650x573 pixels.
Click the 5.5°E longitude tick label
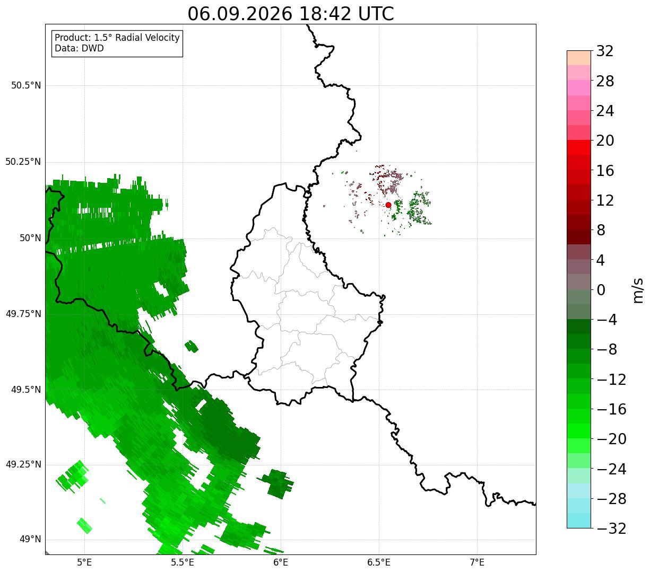183,562
